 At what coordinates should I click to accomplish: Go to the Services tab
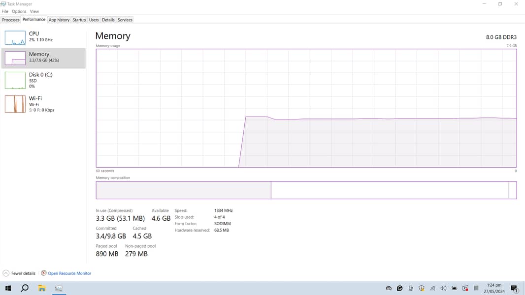click(125, 20)
